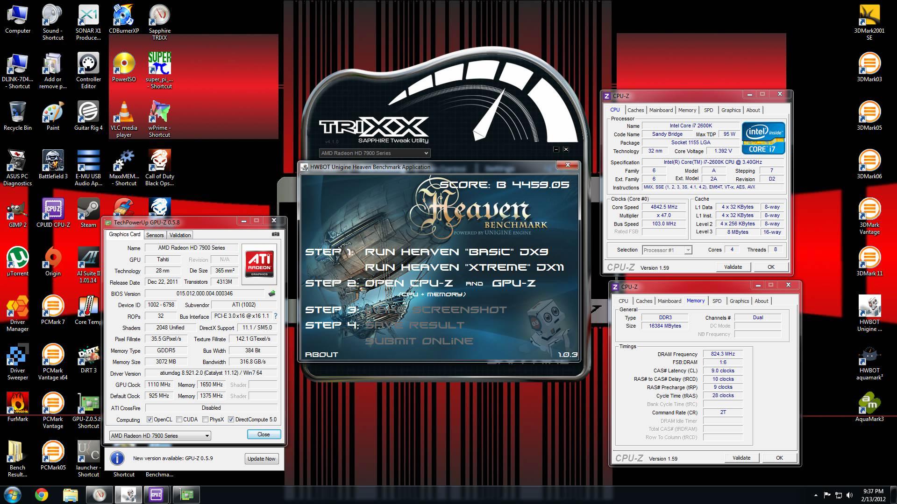The image size is (897, 504).
Task: Switch to the Sensors tab in GPU-Z
Action: [x=155, y=235]
